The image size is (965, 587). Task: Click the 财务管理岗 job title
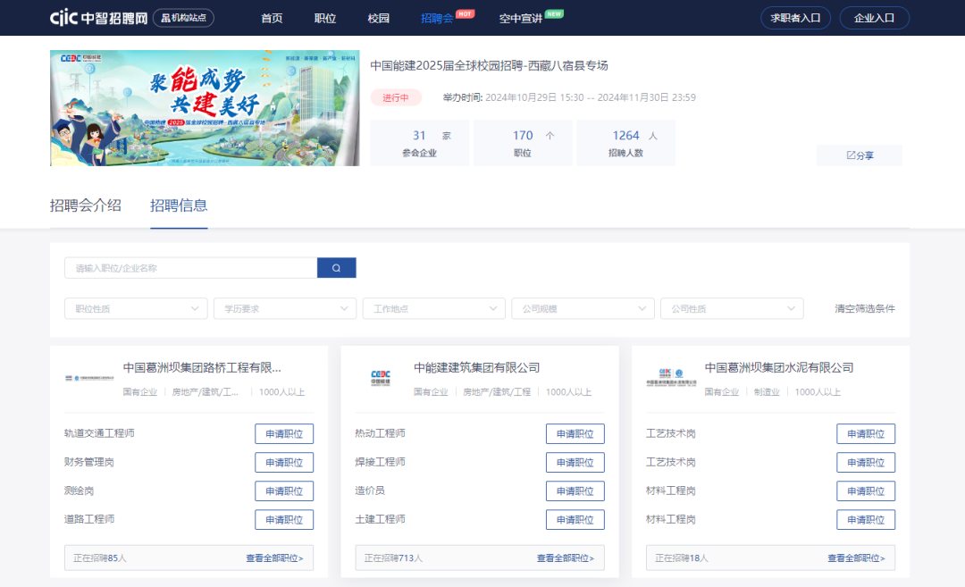(x=89, y=462)
